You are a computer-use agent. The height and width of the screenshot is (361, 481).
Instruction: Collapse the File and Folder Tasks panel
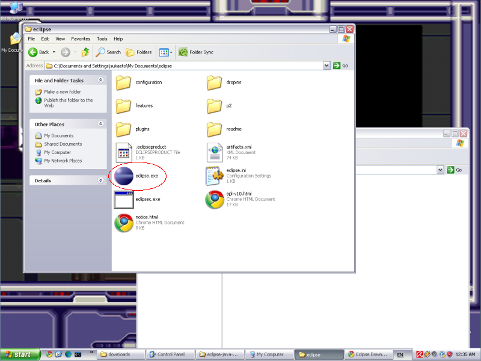100,80
